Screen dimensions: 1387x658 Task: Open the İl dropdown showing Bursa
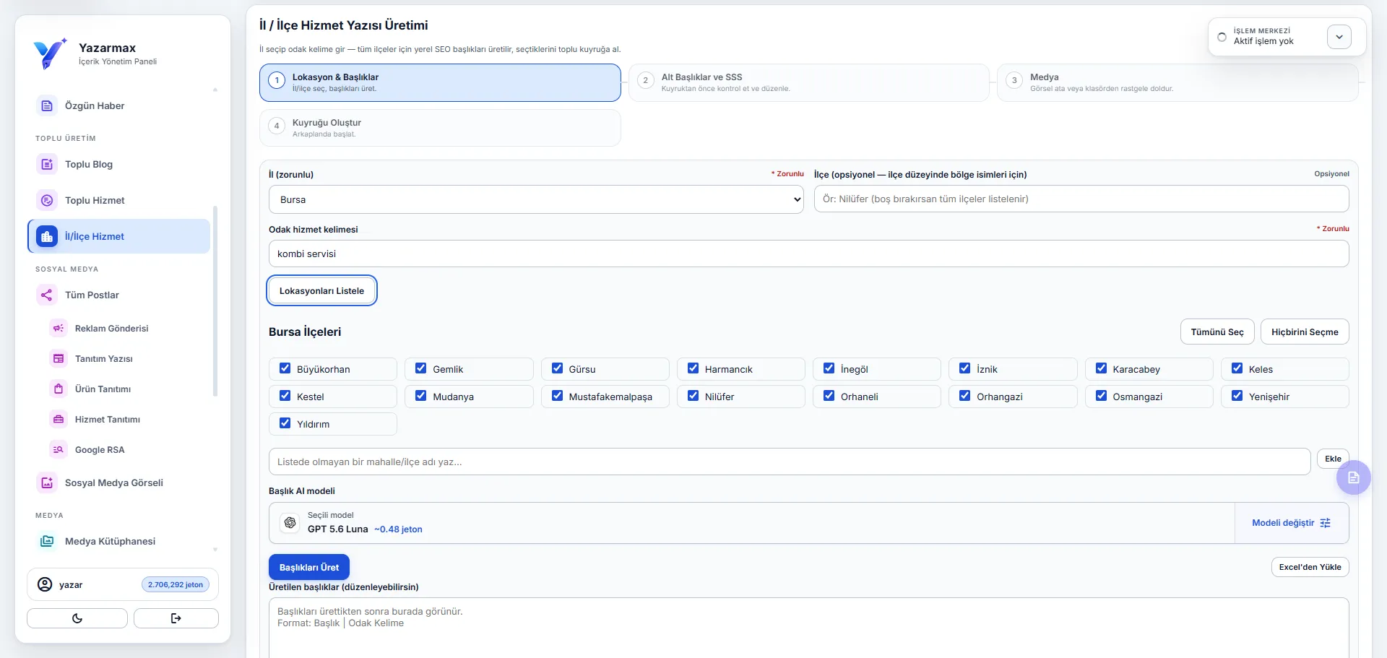[536, 199]
